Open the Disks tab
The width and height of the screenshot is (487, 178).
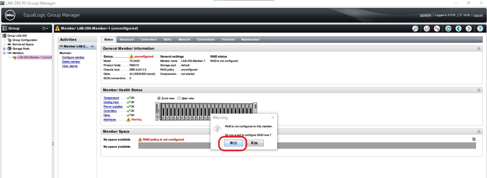tap(168, 39)
